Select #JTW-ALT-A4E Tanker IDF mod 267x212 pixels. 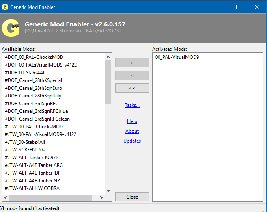tap(33, 173)
